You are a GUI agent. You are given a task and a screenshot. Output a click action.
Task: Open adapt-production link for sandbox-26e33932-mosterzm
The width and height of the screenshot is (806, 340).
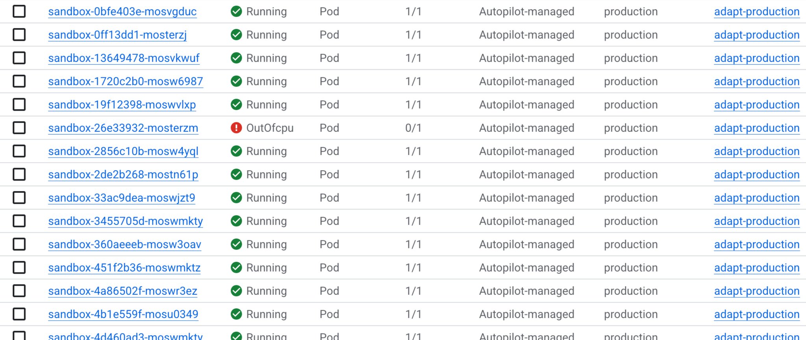(x=757, y=128)
